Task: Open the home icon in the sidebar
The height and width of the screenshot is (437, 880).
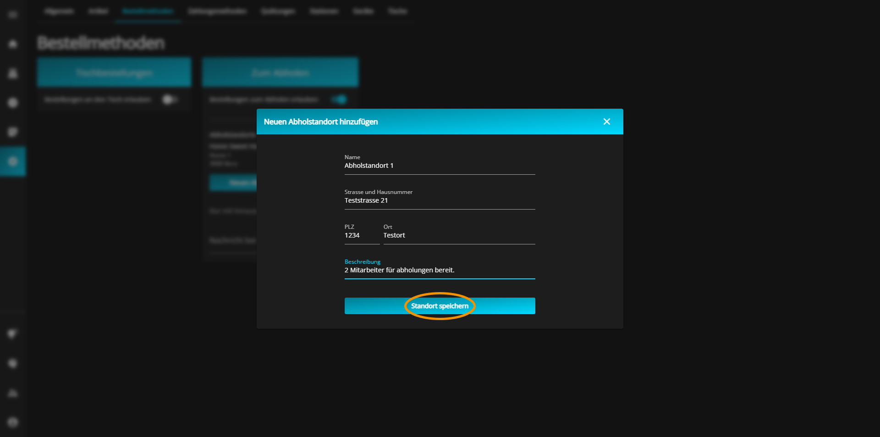Action: pos(13,44)
